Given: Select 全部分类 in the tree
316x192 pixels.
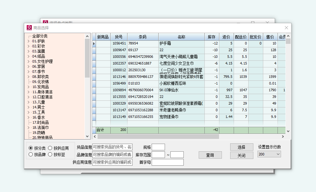Looking at the screenshot, I should pos(40,36).
